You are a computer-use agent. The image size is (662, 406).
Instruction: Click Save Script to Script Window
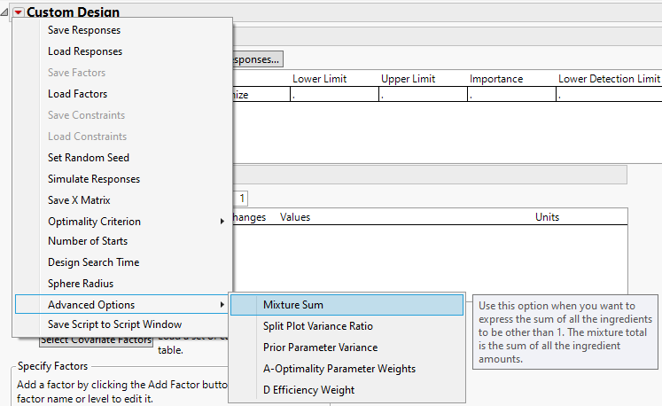pyautogui.click(x=115, y=324)
